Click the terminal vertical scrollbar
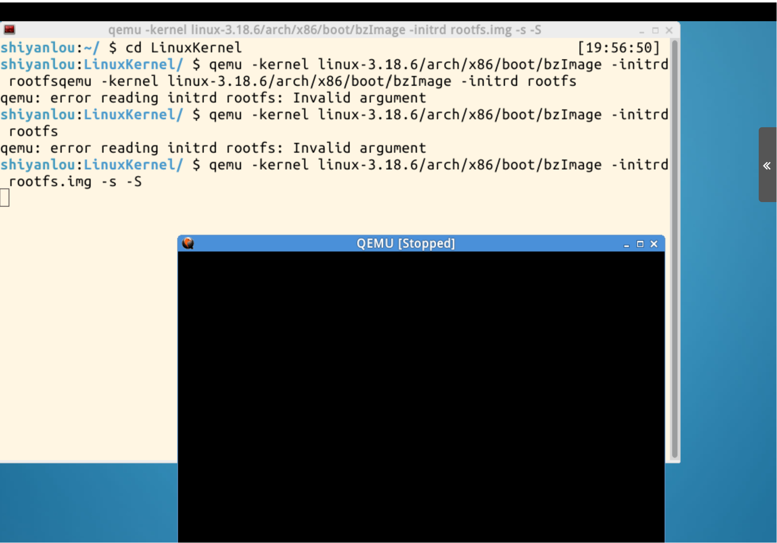Screen dimensions: 777x543 pyautogui.click(x=675, y=249)
